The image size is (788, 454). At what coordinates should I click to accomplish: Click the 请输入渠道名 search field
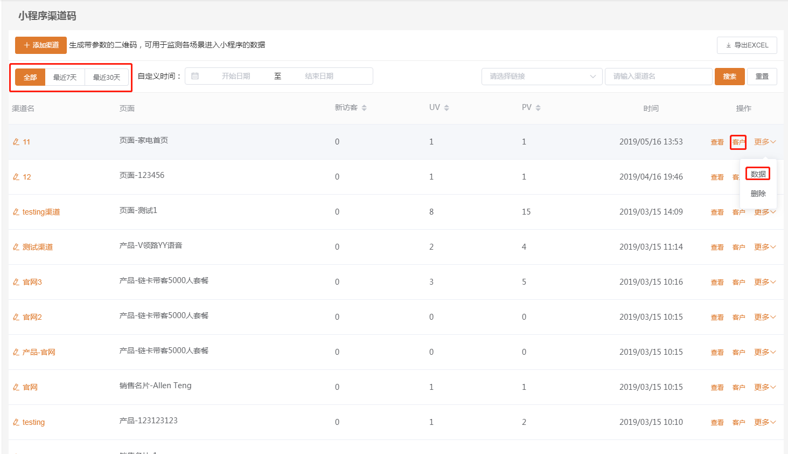point(658,77)
